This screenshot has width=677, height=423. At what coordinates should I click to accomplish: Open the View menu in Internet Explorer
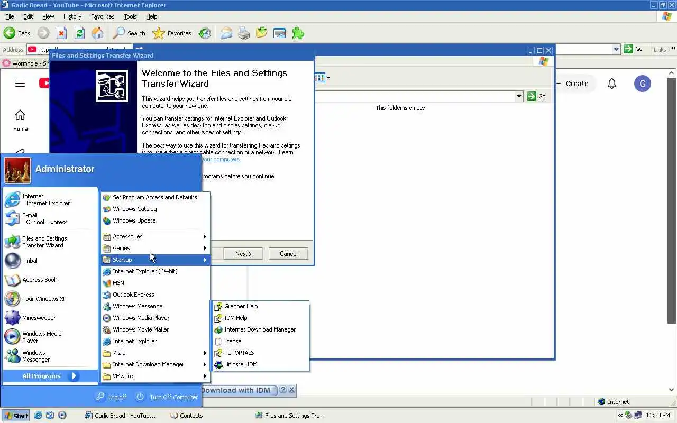(48, 16)
